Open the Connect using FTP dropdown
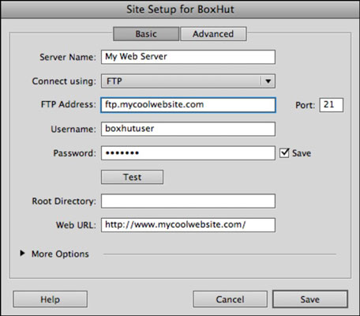 click(x=188, y=81)
